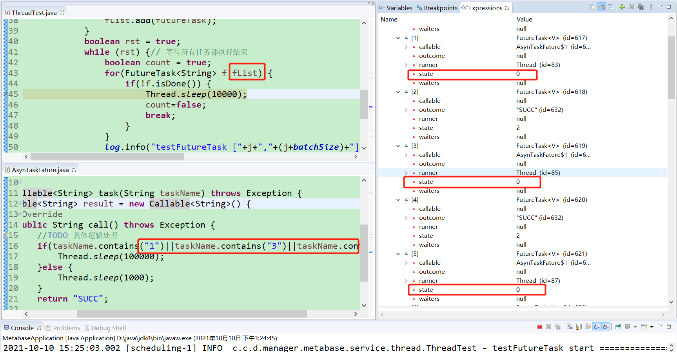
Task: Close the Console view tab
Action: click(39, 328)
